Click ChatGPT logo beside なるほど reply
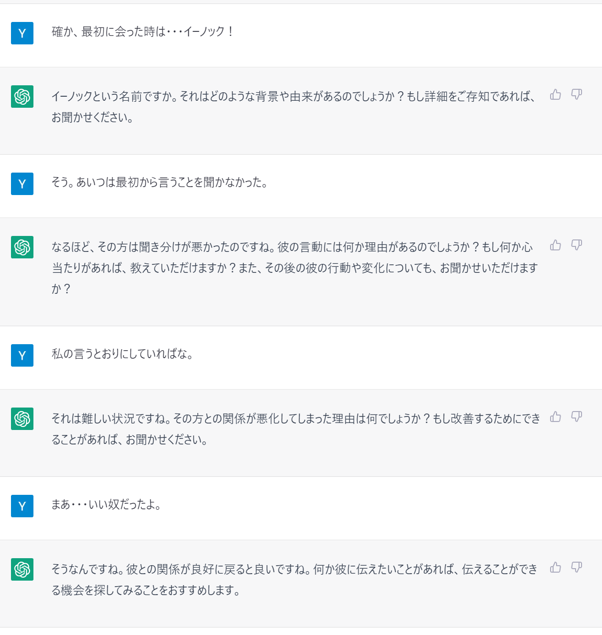Viewport: 602px width, 635px height. point(22,247)
